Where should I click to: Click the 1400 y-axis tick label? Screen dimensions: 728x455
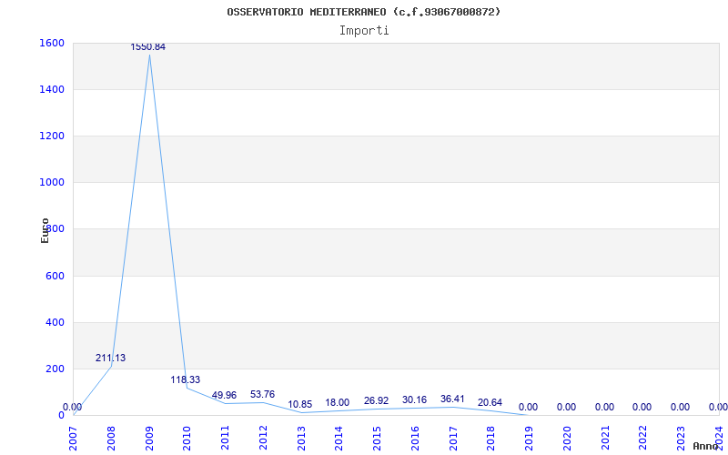50,89
